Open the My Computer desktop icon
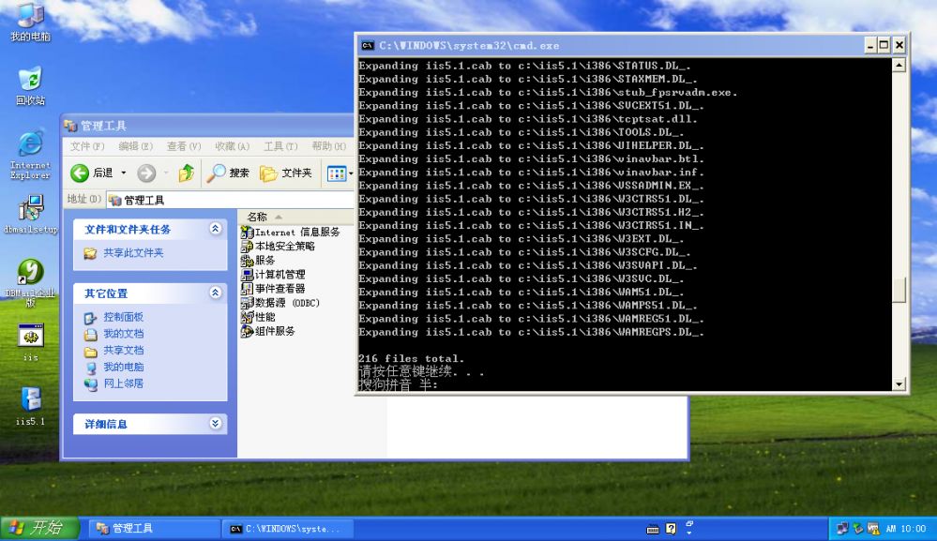 (30, 22)
